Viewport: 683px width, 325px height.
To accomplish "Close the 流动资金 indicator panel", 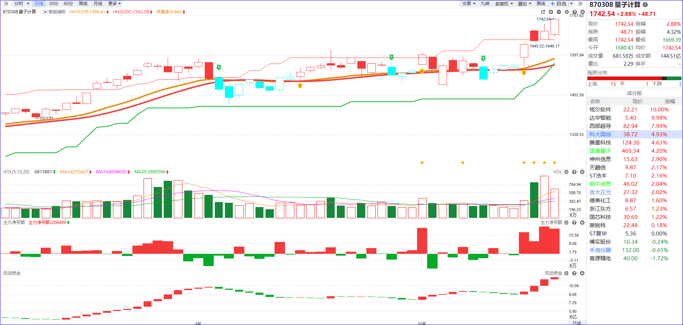I will [582, 273].
